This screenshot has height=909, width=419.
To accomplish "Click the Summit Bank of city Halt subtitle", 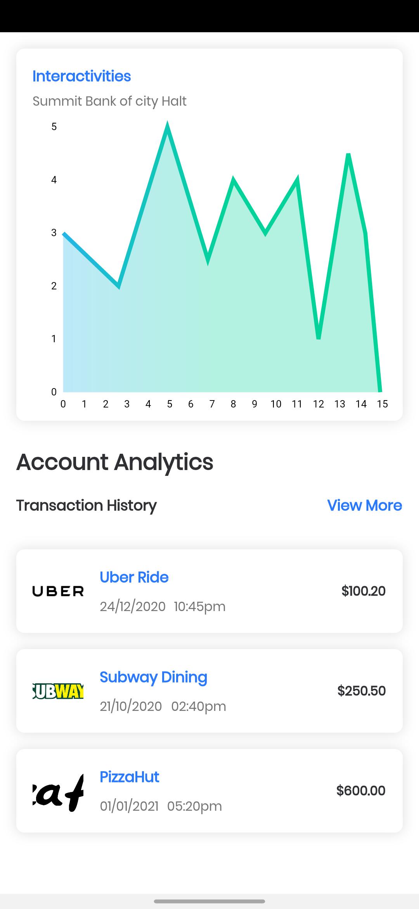I will (x=109, y=101).
